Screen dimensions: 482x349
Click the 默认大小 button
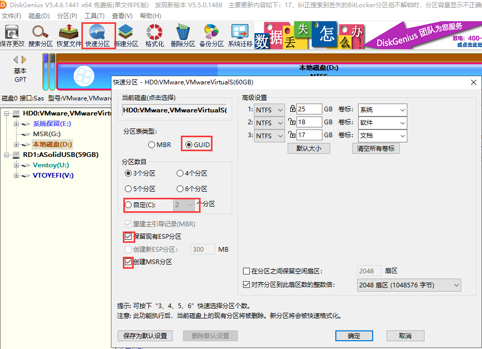click(309, 148)
